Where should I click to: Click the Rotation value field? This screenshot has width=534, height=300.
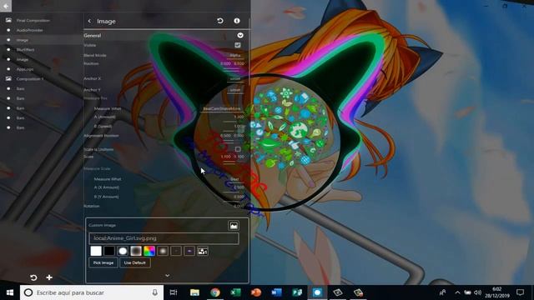(239, 207)
